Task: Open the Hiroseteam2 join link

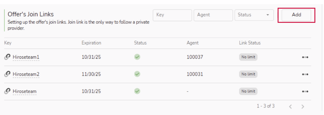Action: (x=26, y=74)
